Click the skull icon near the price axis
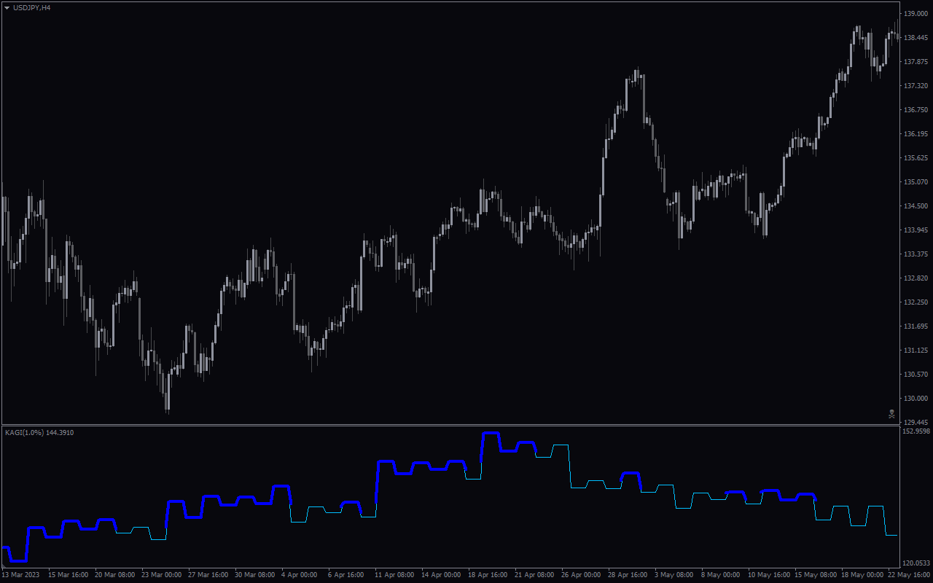 coord(891,414)
